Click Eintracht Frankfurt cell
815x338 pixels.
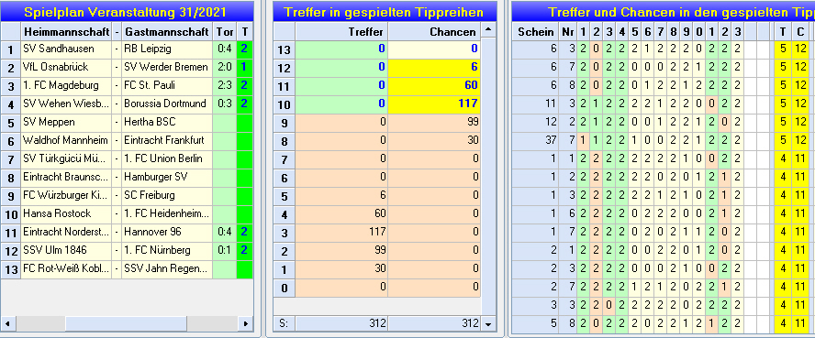pyautogui.click(x=167, y=140)
